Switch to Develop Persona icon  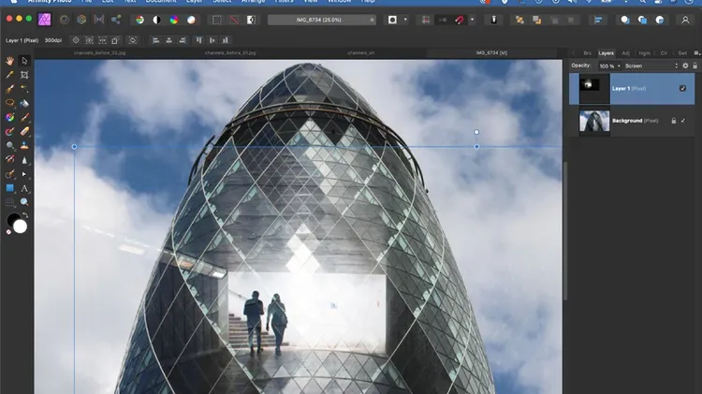click(x=81, y=20)
